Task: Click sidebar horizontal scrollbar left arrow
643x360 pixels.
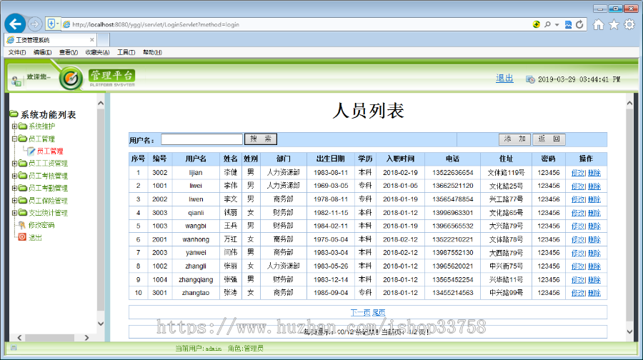Action: pos(19,338)
